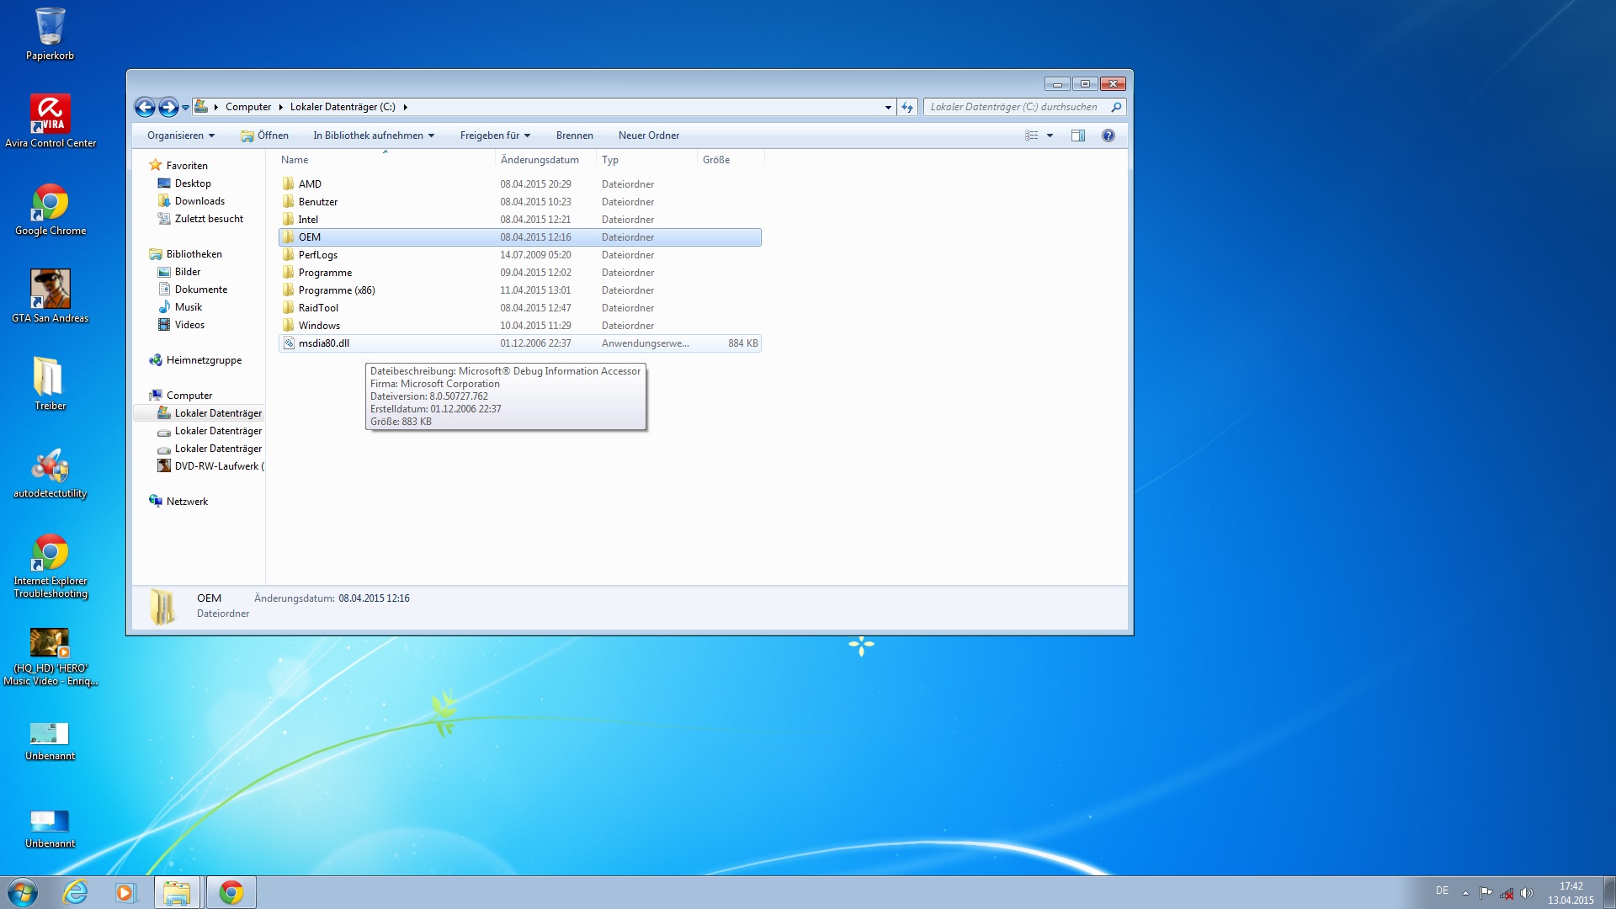Click Computer in the navigation pane
The image size is (1616, 909).
click(x=189, y=396)
